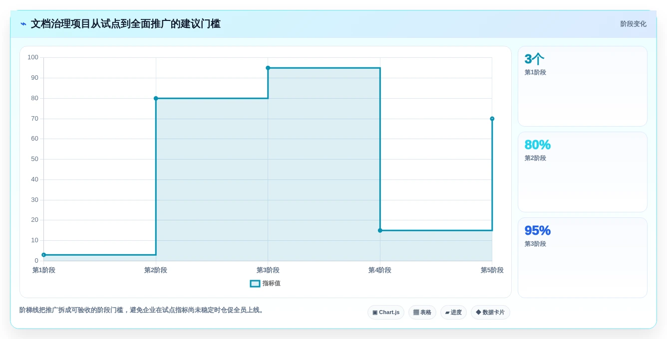Select the 进度 tag
Viewport: 667px width, 339px height.
[x=453, y=313]
